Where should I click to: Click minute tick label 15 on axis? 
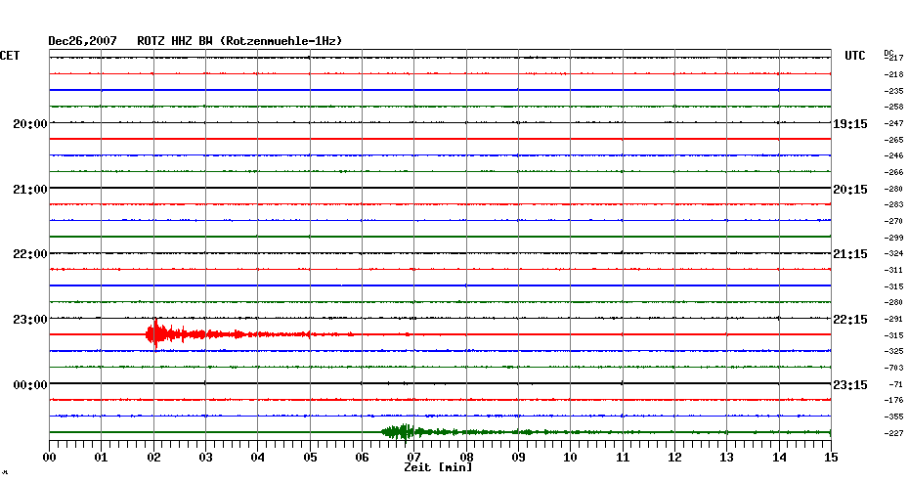click(832, 457)
